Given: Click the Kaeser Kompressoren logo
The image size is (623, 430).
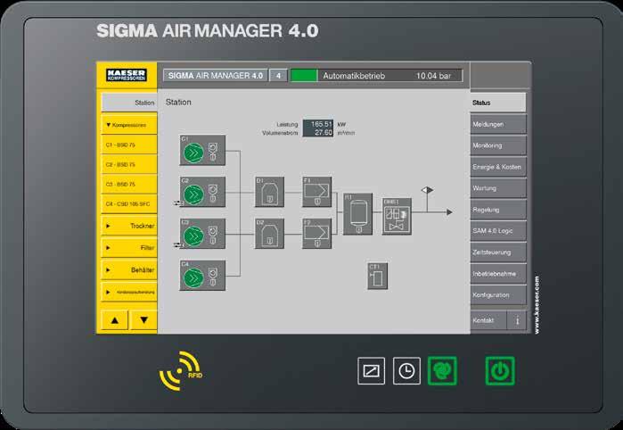Looking at the screenshot, I should [x=127, y=75].
